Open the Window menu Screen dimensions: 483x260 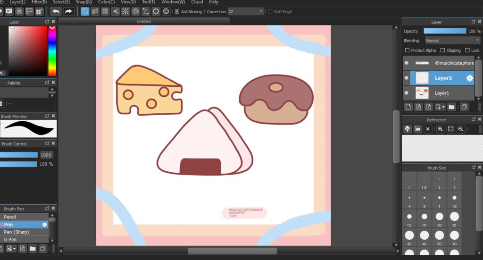pos(173,2)
